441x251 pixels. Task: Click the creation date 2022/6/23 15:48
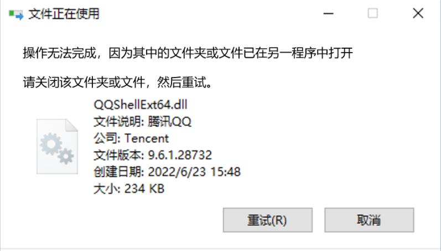click(x=194, y=172)
